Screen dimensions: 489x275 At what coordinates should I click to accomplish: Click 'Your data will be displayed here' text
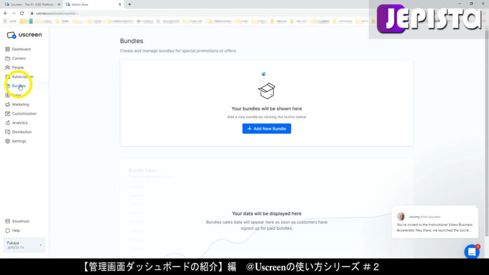266,213
